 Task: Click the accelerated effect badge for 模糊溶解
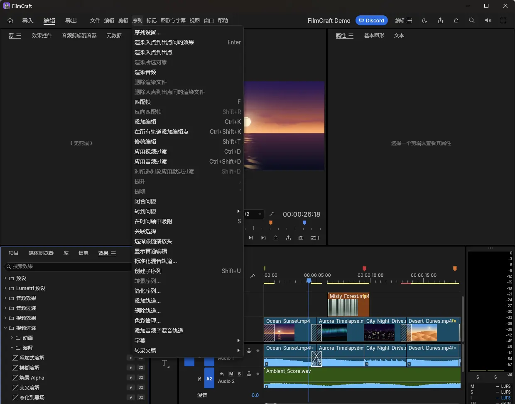click(131, 368)
